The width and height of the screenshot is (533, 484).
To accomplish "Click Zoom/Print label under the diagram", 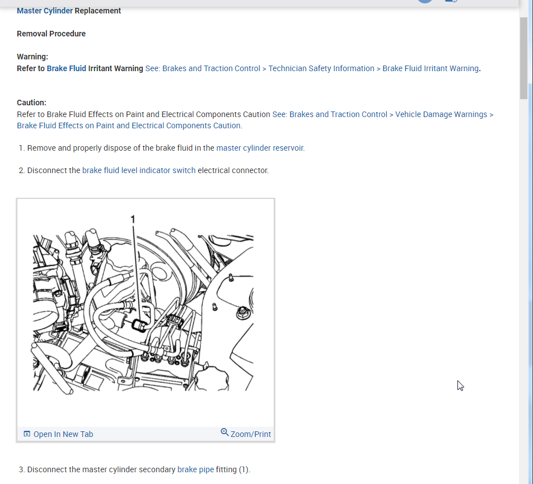I will point(250,434).
